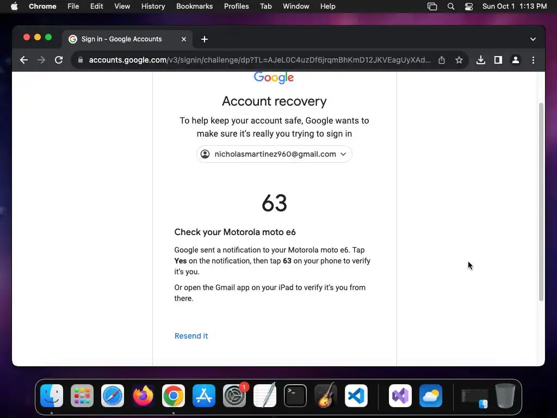Viewport: 557px width, 418px height.
Task: Open the Chrome application menu
Action: [x=42, y=7]
